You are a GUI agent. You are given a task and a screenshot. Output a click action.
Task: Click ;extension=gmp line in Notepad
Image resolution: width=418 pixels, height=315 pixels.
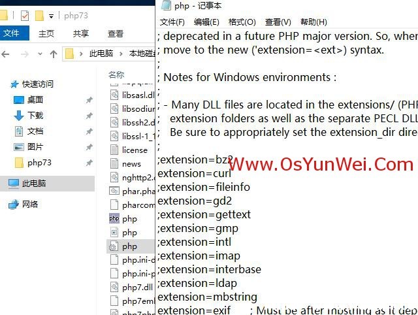click(x=198, y=229)
